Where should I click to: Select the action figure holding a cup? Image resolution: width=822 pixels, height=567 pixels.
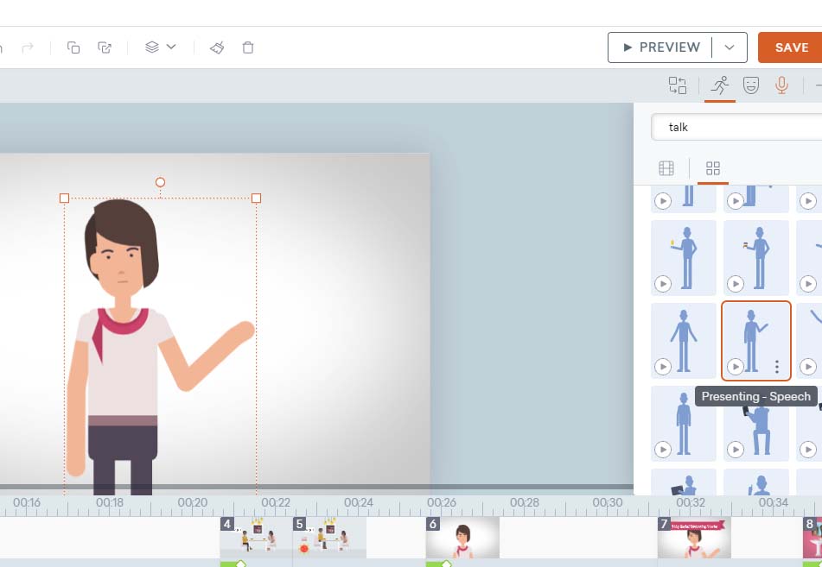tap(756, 257)
